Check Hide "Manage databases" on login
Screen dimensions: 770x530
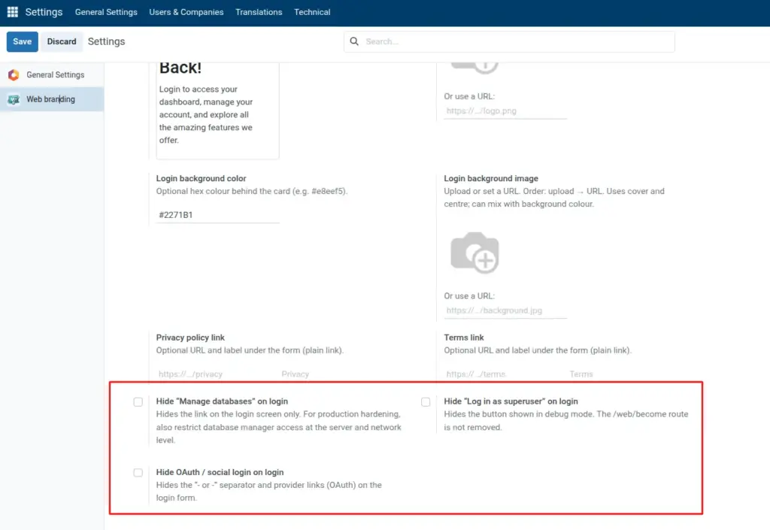click(138, 402)
